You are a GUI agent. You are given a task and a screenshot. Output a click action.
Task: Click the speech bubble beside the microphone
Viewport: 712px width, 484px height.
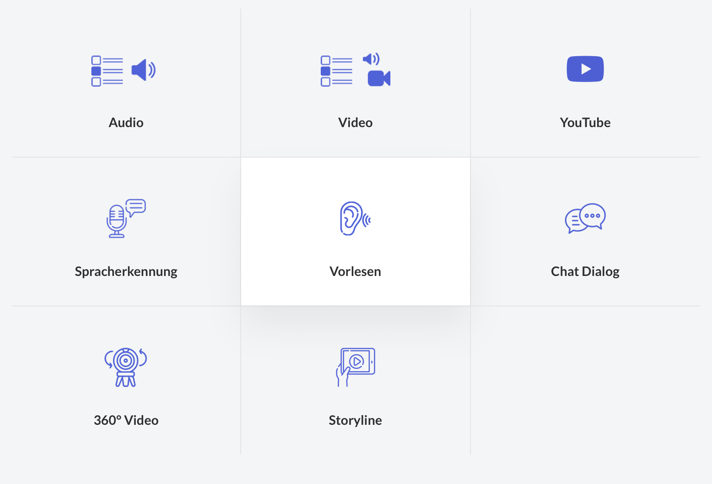pos(136,207)
